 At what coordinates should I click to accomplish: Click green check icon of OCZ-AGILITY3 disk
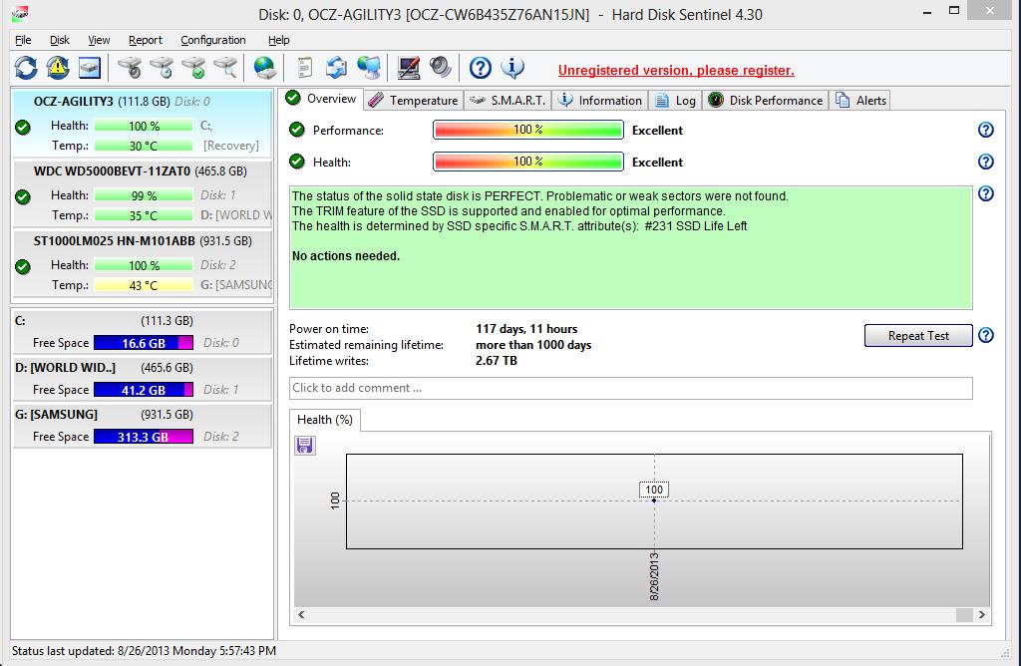[23, 127]
